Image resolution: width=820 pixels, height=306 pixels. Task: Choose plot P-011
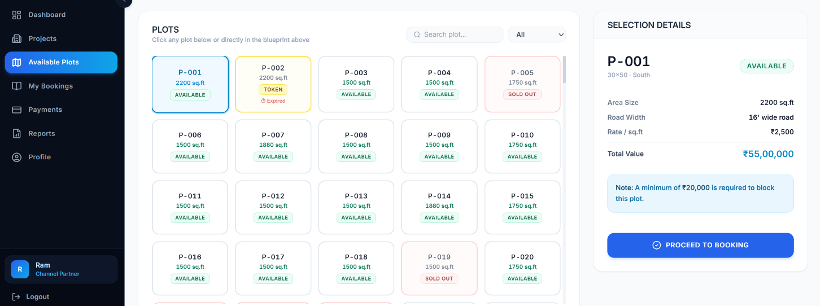tap(190, 207)
